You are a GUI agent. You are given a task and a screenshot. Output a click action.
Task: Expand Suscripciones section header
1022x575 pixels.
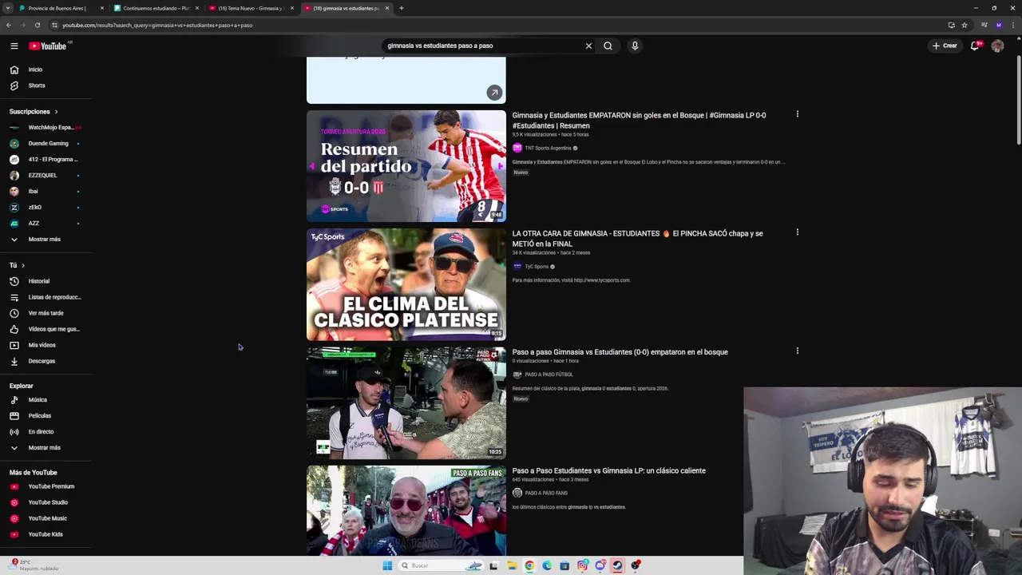click(x=34, y=112)
